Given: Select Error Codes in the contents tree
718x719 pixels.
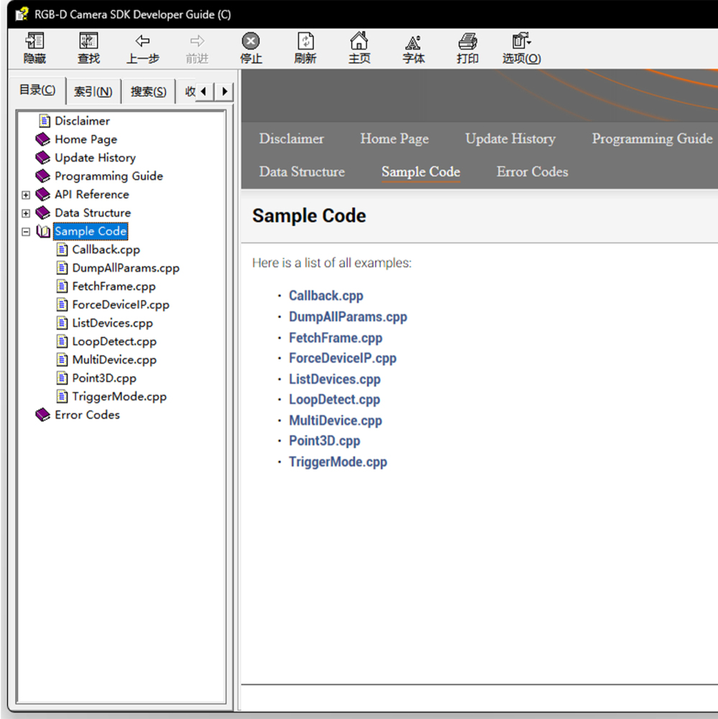Looking at the screenshot, I should (x=87, y=415).
